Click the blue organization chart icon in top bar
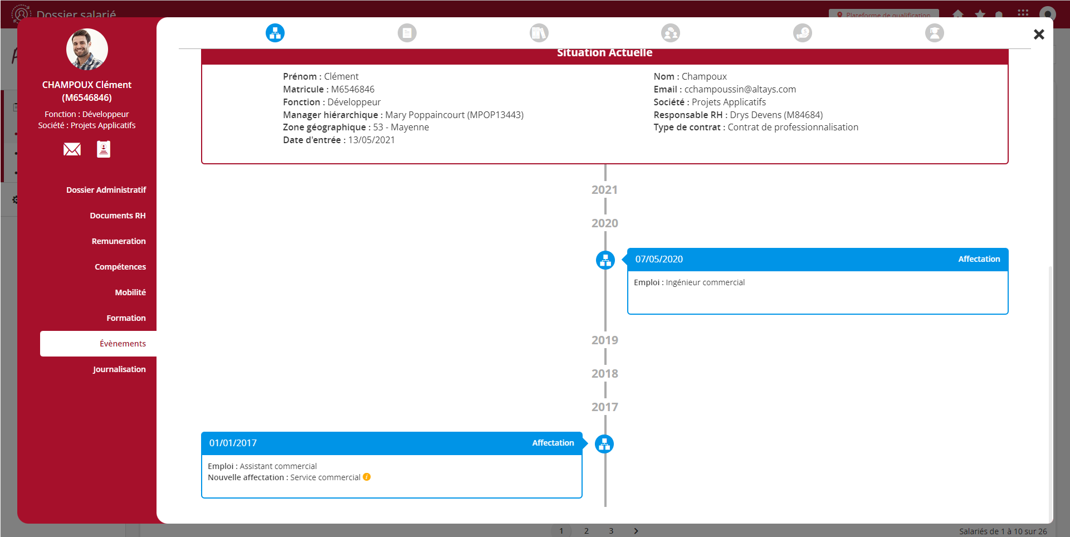1070x537 pixels. point(275,33)
